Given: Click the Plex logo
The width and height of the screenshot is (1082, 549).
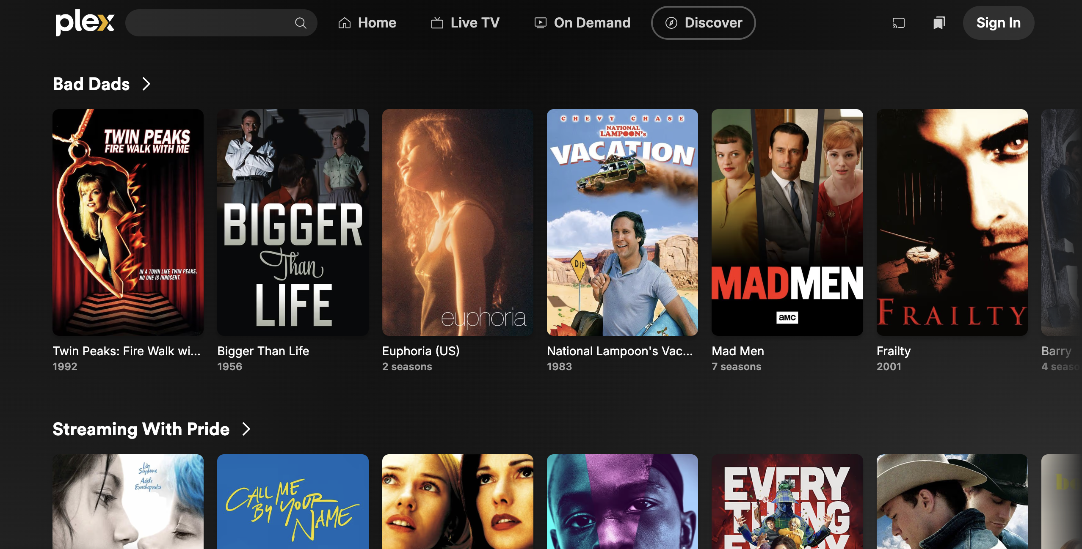Looking at the screenshot, I should 85,22.
